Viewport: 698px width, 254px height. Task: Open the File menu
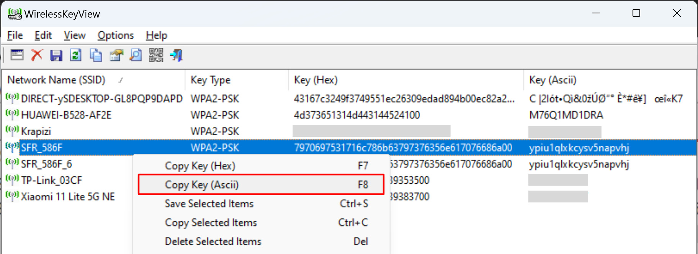point(15,36)
